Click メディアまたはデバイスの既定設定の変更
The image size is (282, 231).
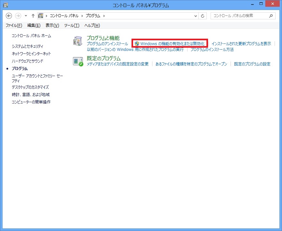118,64
